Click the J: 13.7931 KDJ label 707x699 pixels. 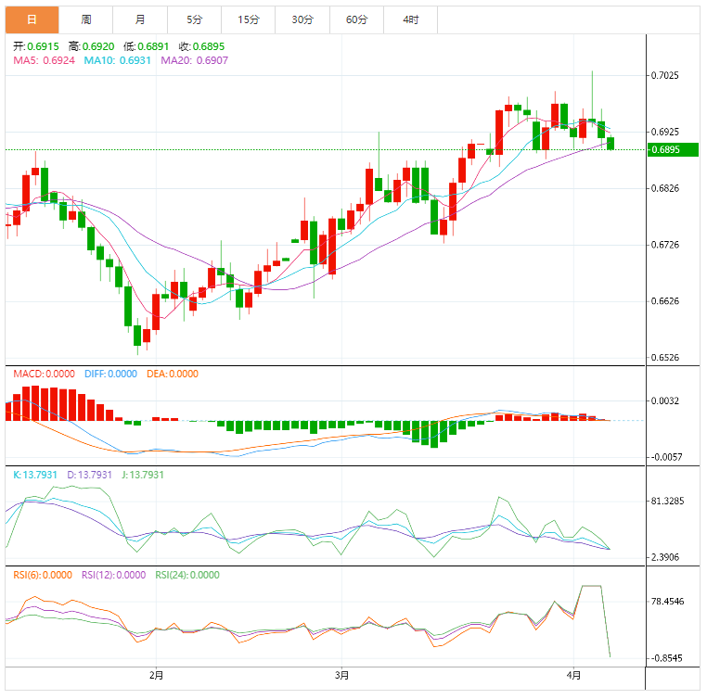[x=143, y=475]
